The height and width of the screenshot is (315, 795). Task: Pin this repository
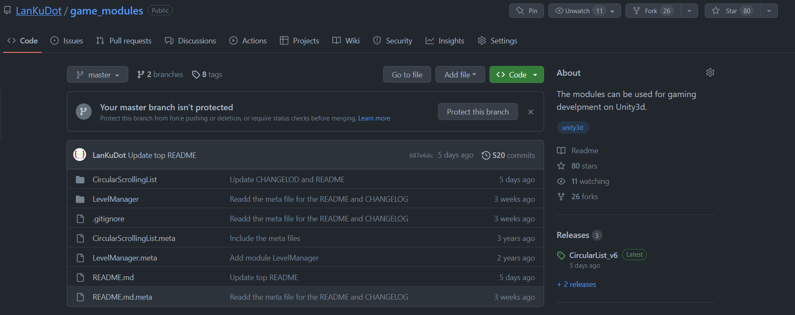[x=527, y=11]
